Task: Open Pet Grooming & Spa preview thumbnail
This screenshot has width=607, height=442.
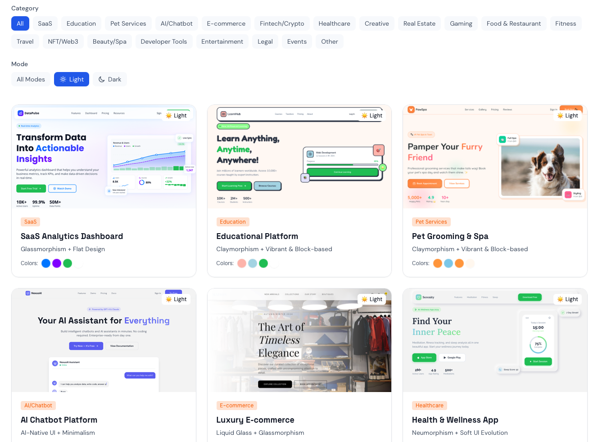Action: point(495,157)
